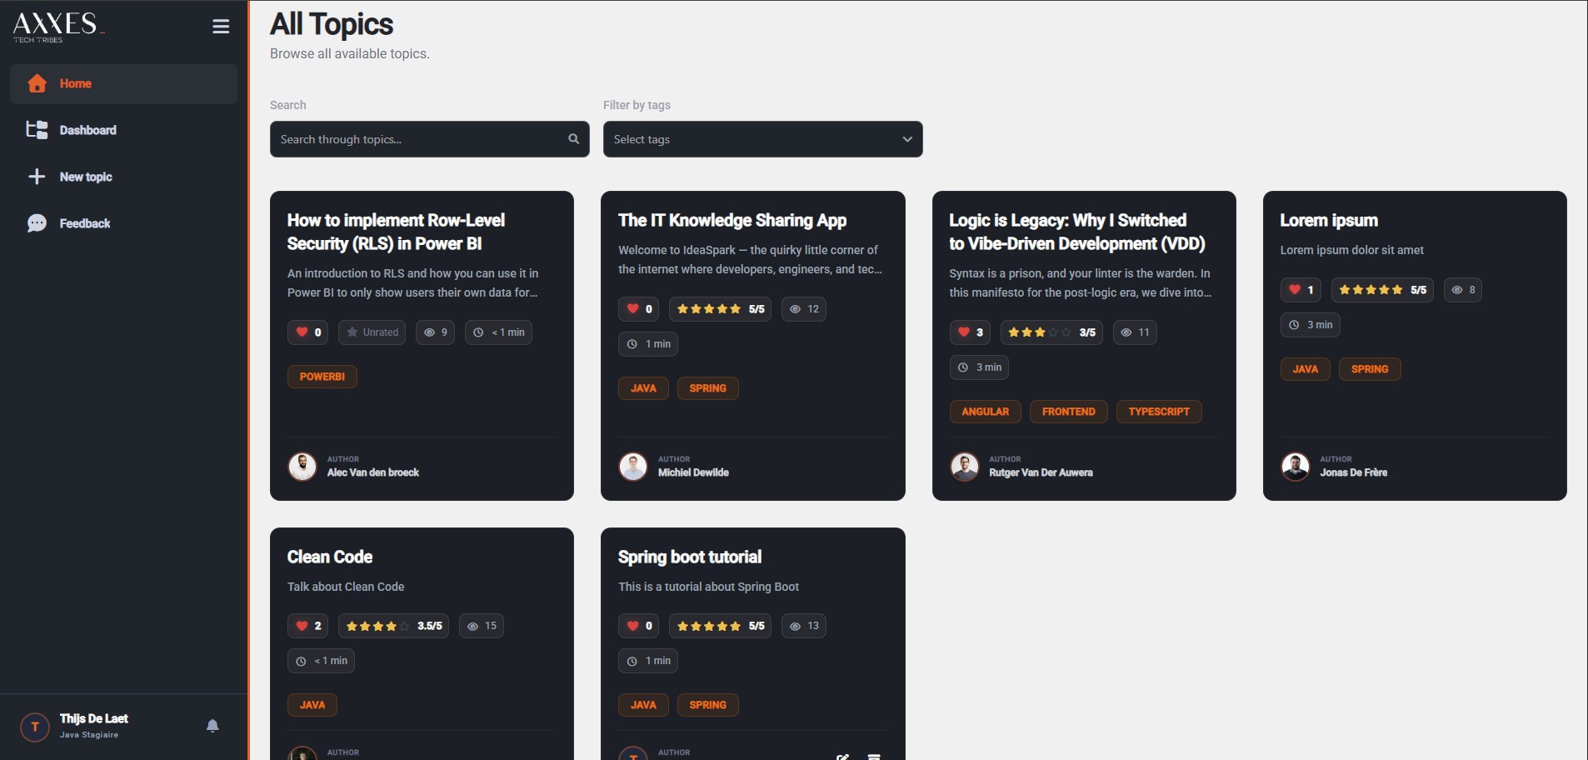Click the 12 views badge on IT Knowledge card
This screenshot has width=1588, height=760.
coord(804,309)
